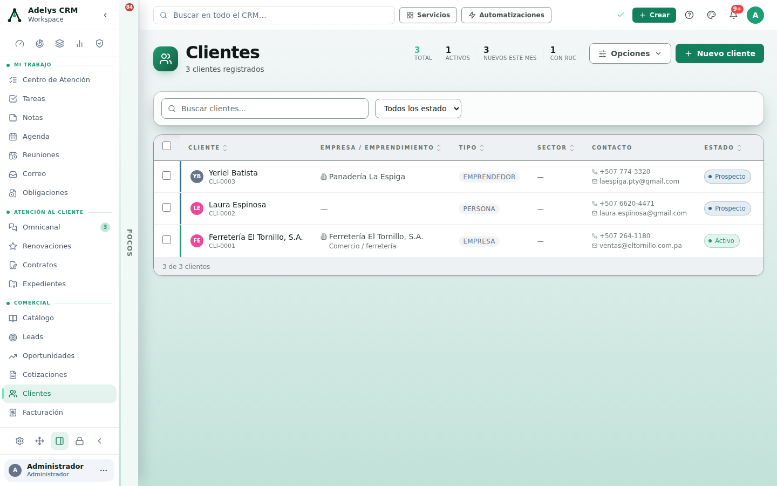
Task: Open the theme palette icon
Action: (711, 15)
